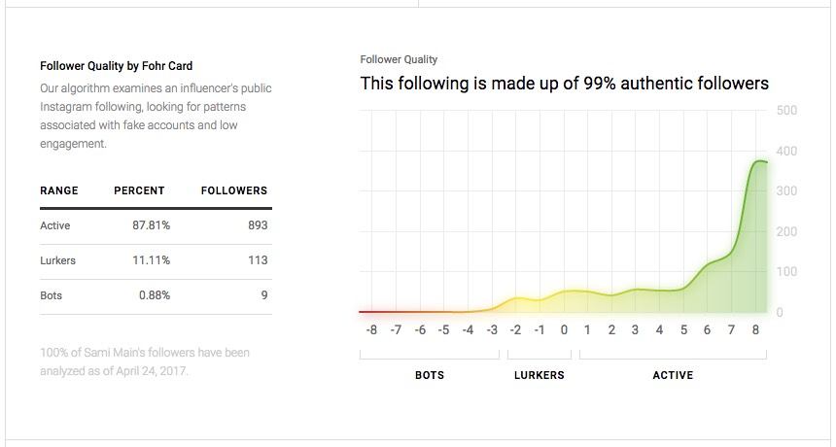Click the 99% authentic followers headline

564,84
